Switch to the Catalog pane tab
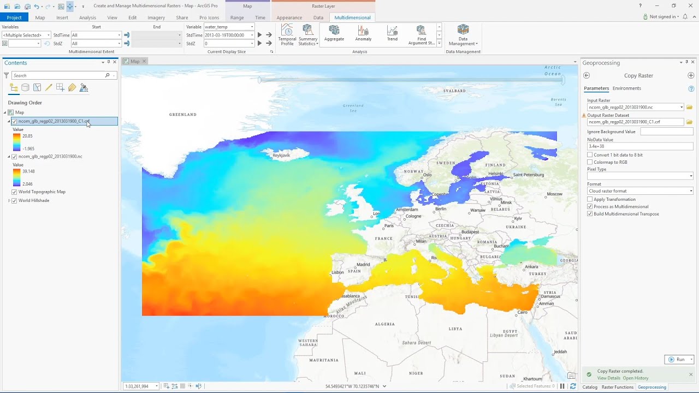The image size is (699, 393). [590, 387]
